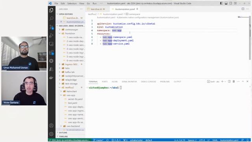The image size is (252, 142).
Task: Toggle secondary side bar visibility
Action: [231, 3]
